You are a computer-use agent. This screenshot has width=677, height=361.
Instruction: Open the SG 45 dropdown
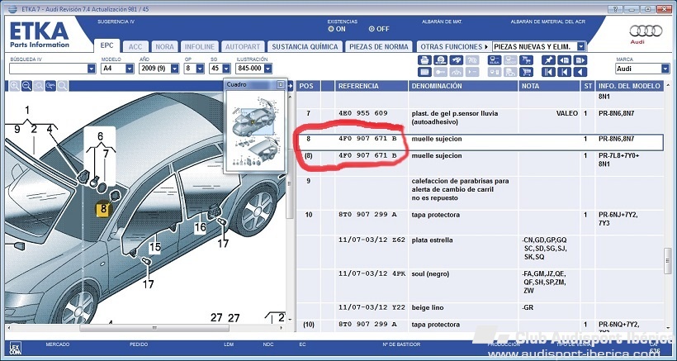point(226,69)
